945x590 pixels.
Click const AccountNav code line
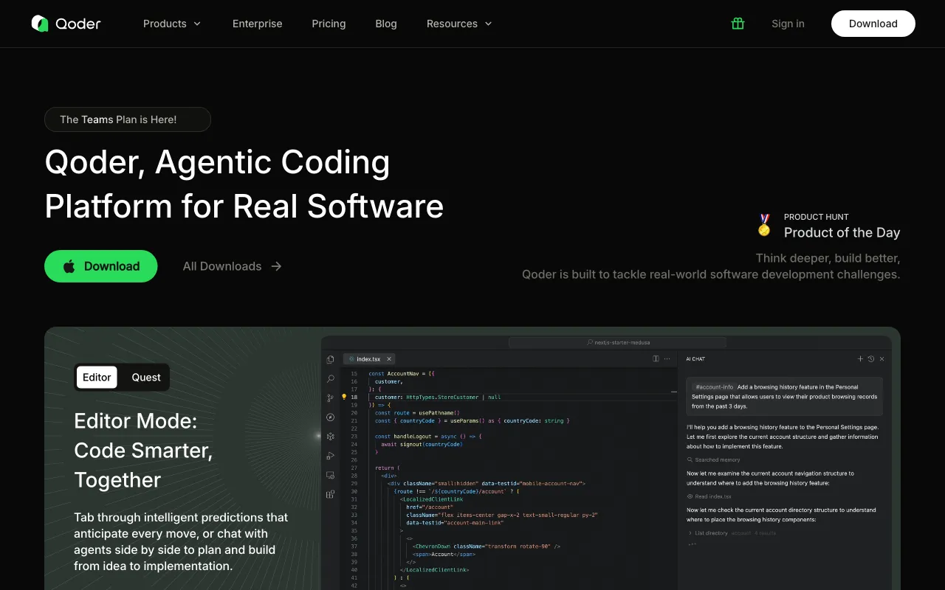403,374
